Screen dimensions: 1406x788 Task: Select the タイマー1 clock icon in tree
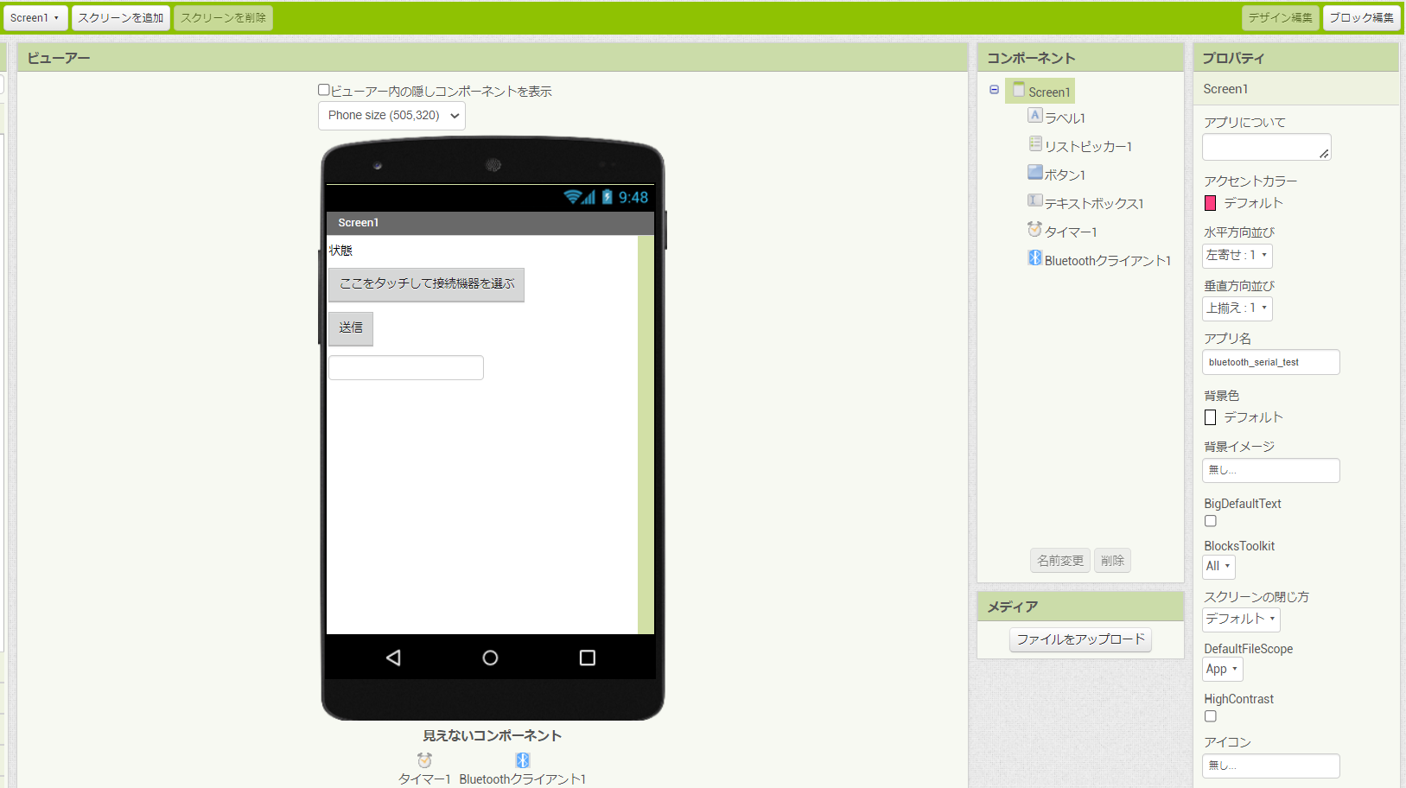pyautogui.click(x=1034, y=229)
